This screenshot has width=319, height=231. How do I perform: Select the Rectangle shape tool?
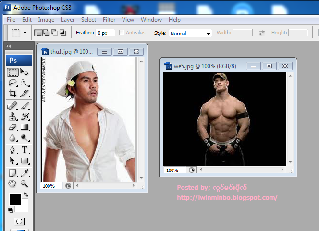(25, 160)
